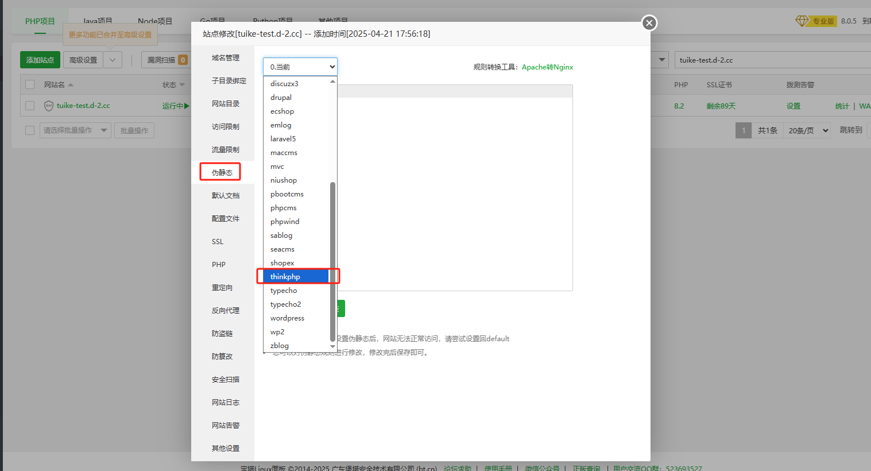The height and width of the screenshot is (471, 871).
Task: Select thinkphp from the rule list
Action: pos(285,277)
